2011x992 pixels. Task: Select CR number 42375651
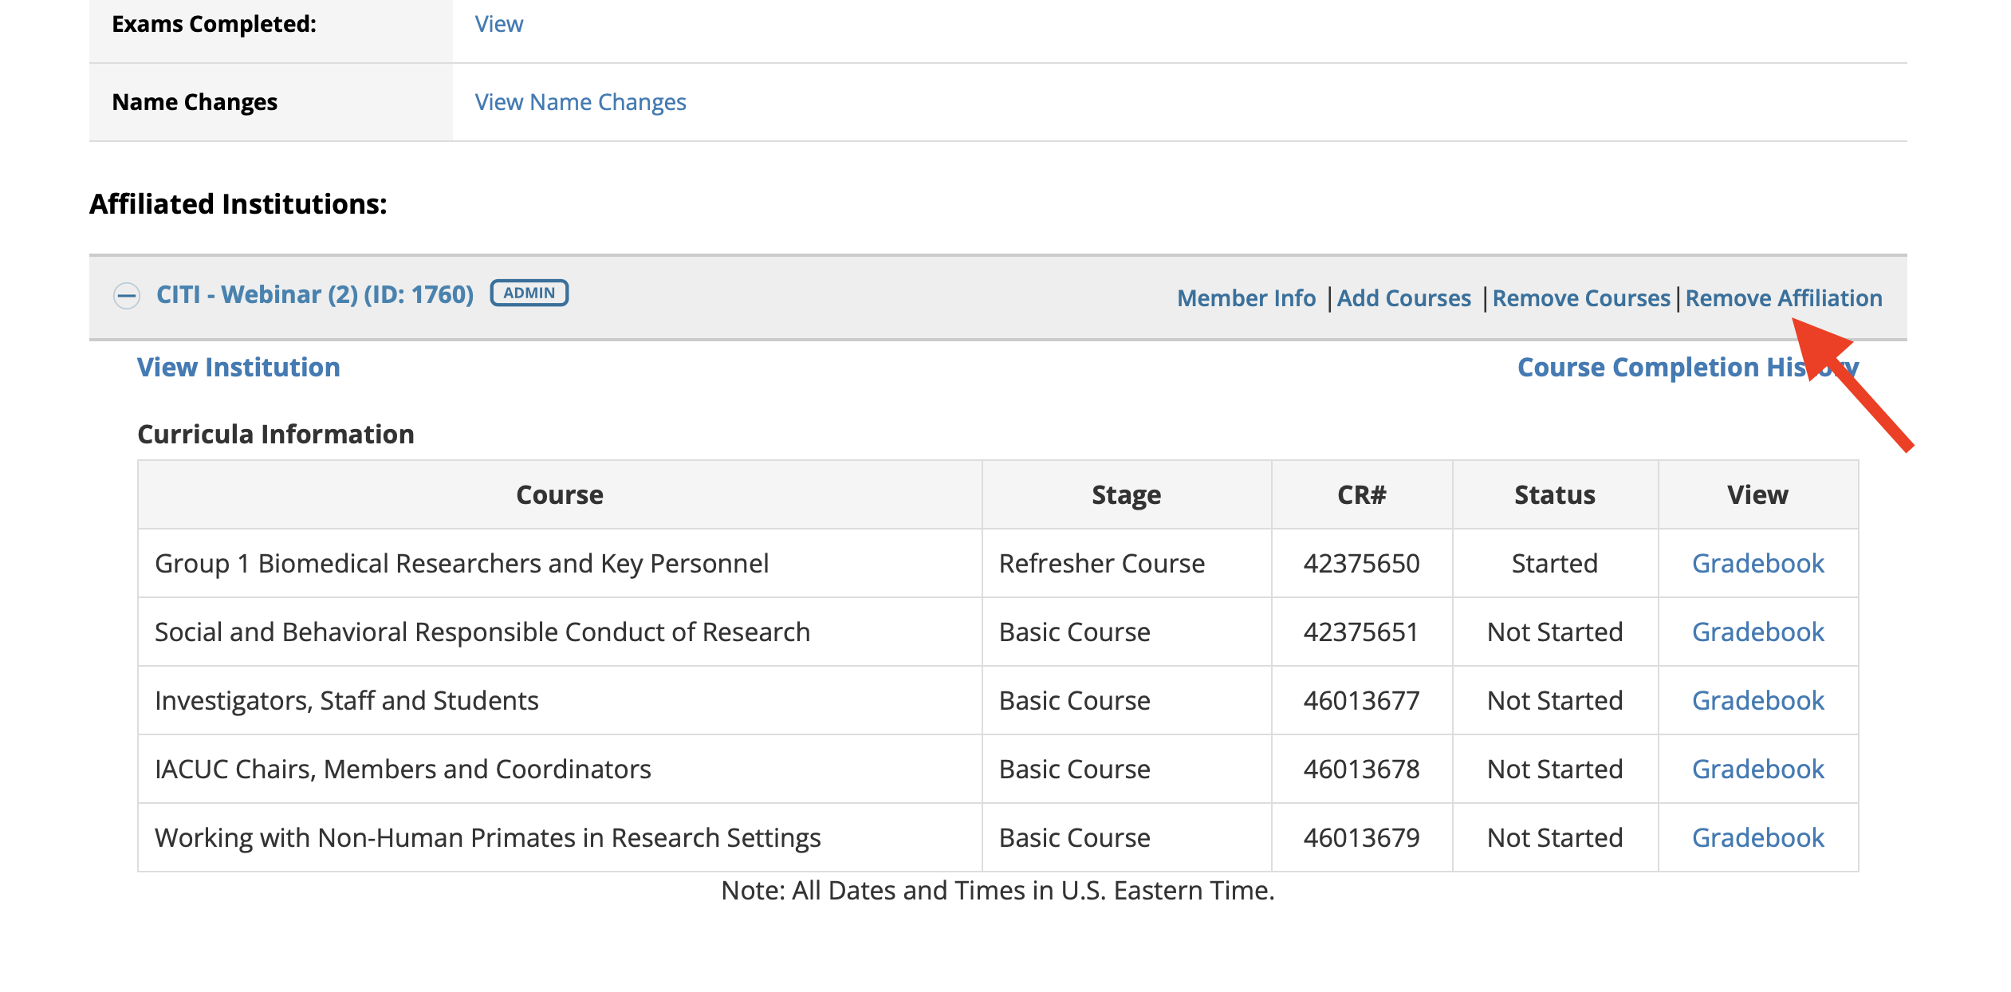1362,632
